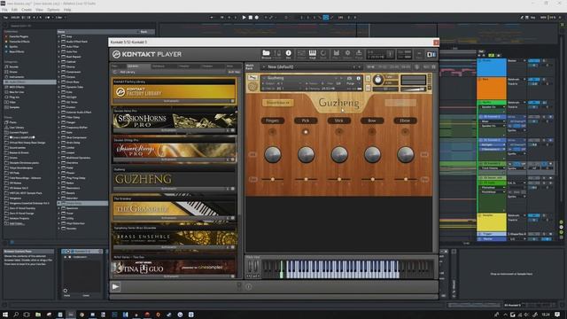Click the Guzheng instrument volume slider
Screen dimensions: 567x319
[x=414, y=89]
